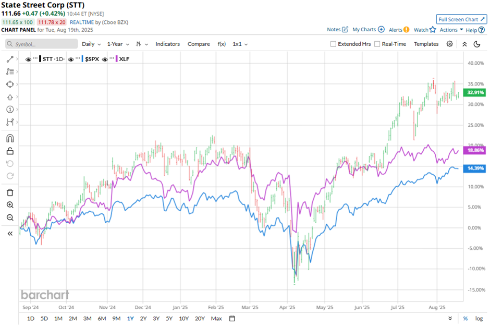Open Help question mark icon
Image resolution: width=490 pixels, height=327 pixels.
[x=482, y=30]
